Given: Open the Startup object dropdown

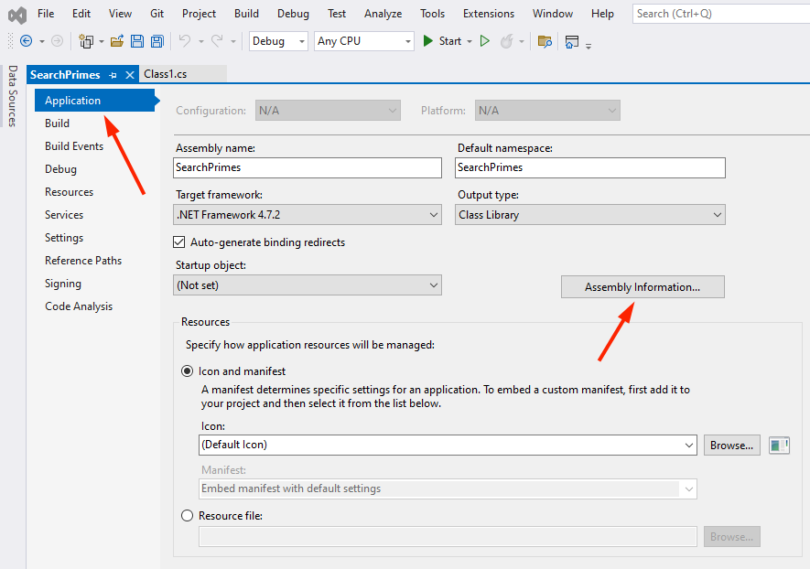Looking at the screenshot, I should pos(308,285).
